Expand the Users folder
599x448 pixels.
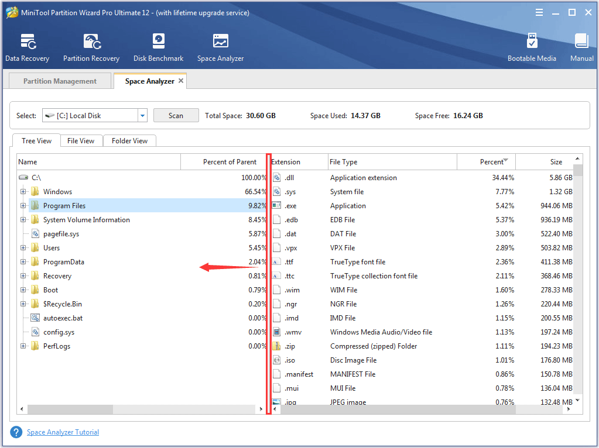click(22, 247)
